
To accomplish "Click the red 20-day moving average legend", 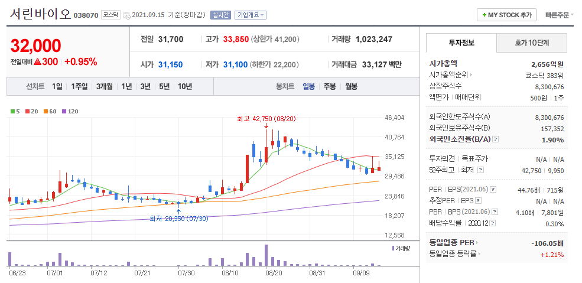I will point(30,111).
